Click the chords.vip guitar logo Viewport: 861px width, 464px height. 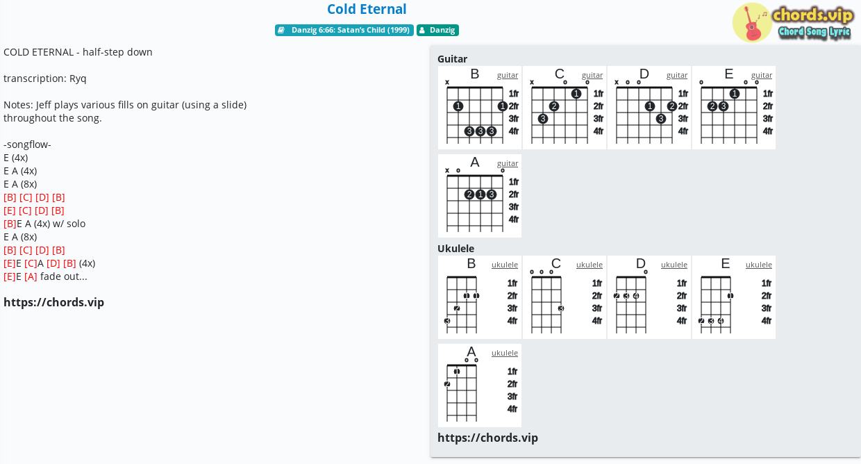(x=793, y=22)
